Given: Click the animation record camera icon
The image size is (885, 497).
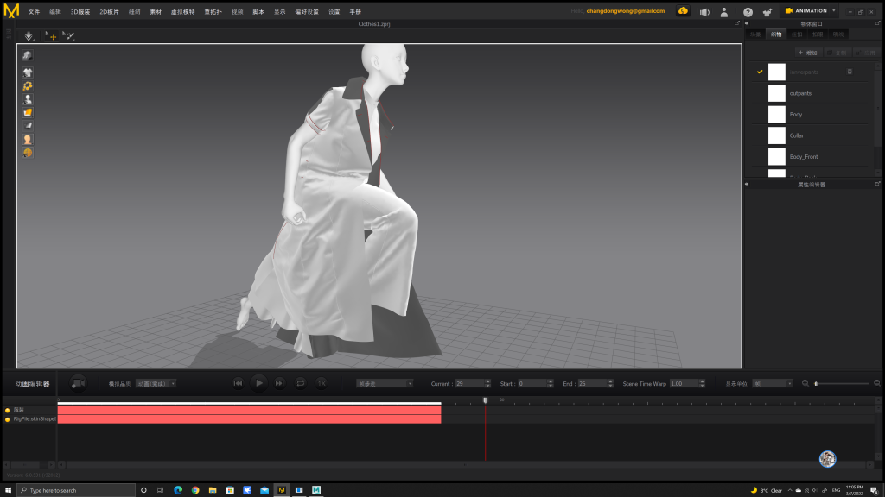Looking at the screenshot, I should [79, 383].
